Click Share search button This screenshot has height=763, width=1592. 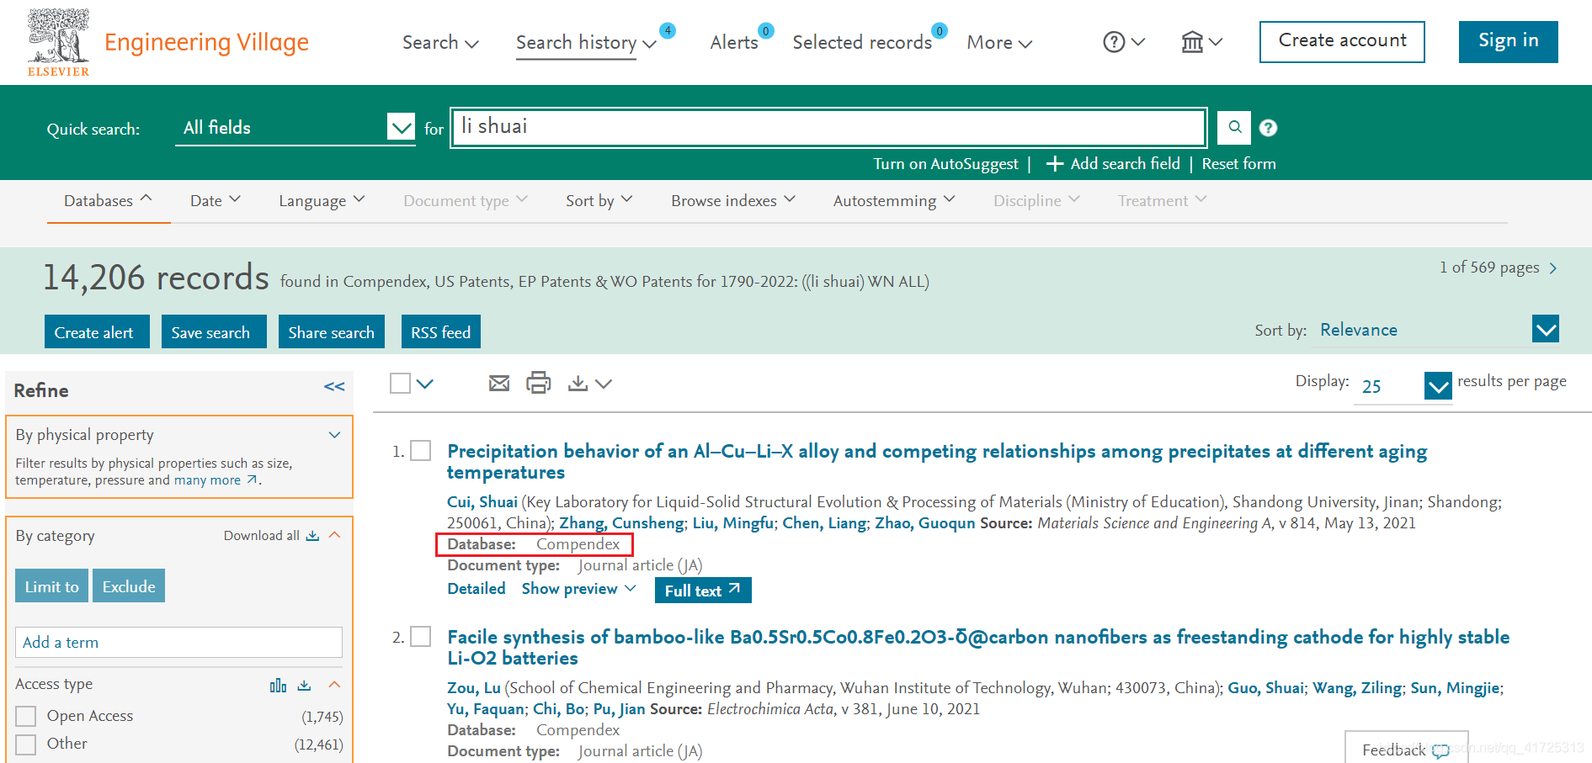pyautogui.click(x=332, y=331)
